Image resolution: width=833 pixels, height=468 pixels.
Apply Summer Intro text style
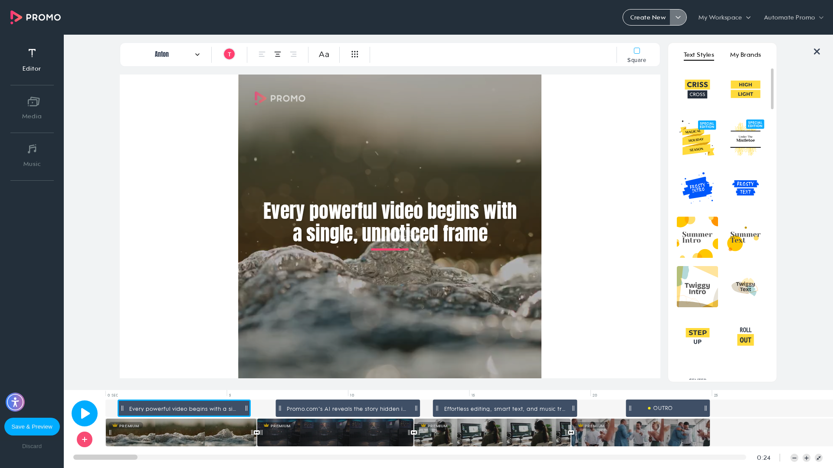click(697, 237)
